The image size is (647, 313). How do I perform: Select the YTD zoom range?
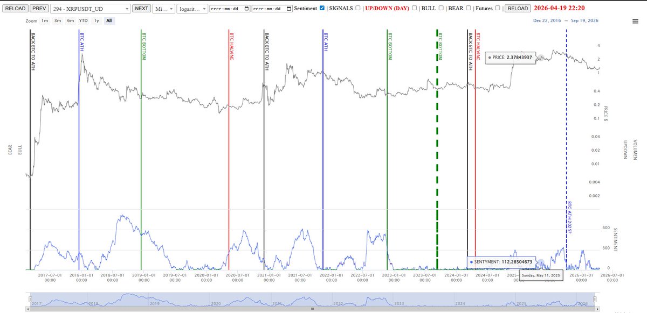(84, 20)
